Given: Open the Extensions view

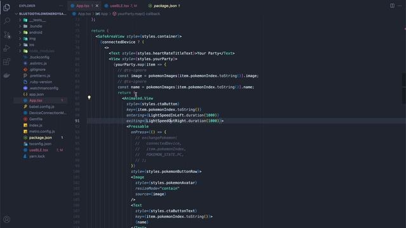Looking at the screenshot, I should [7, 62].
